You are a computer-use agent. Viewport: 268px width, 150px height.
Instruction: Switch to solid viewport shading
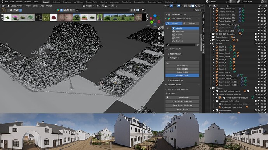[193, 6]
